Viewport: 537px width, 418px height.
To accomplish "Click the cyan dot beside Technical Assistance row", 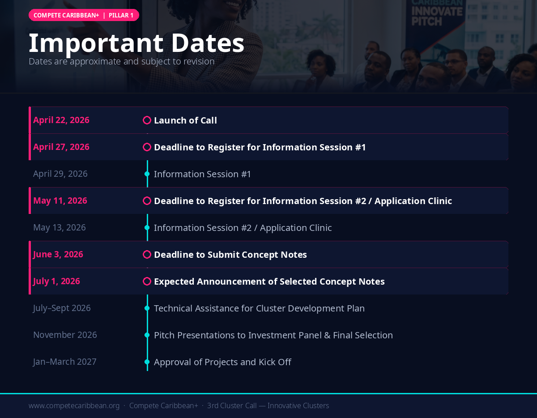I will click(x=147, y=308).
